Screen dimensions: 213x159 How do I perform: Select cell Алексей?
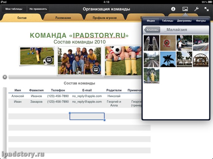pyautogui.click(x=18, y=96)
